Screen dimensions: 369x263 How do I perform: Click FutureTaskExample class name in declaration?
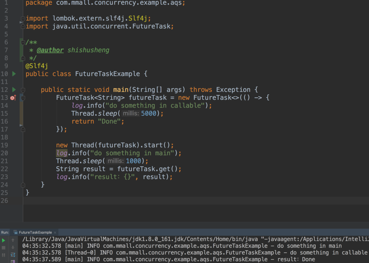tap(107, 74)
